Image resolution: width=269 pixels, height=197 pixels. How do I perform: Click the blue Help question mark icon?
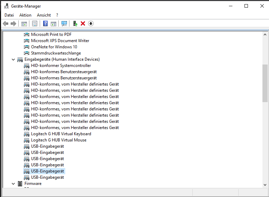coord(45,23)
